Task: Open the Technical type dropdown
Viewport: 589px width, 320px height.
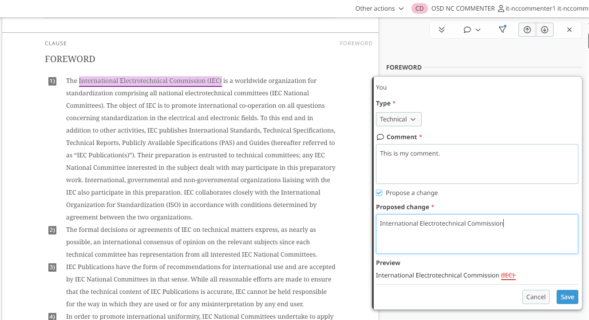Action: tap(399, 119)
